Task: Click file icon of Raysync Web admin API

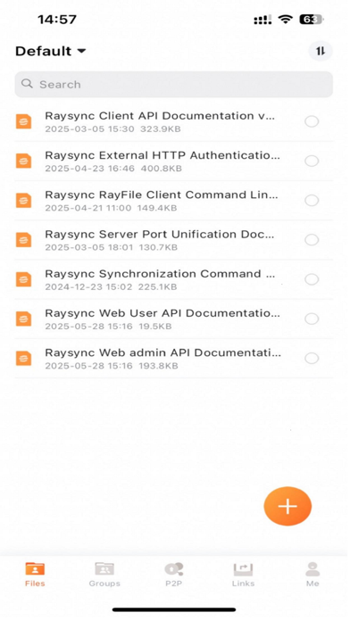Action: pos(23,359)
